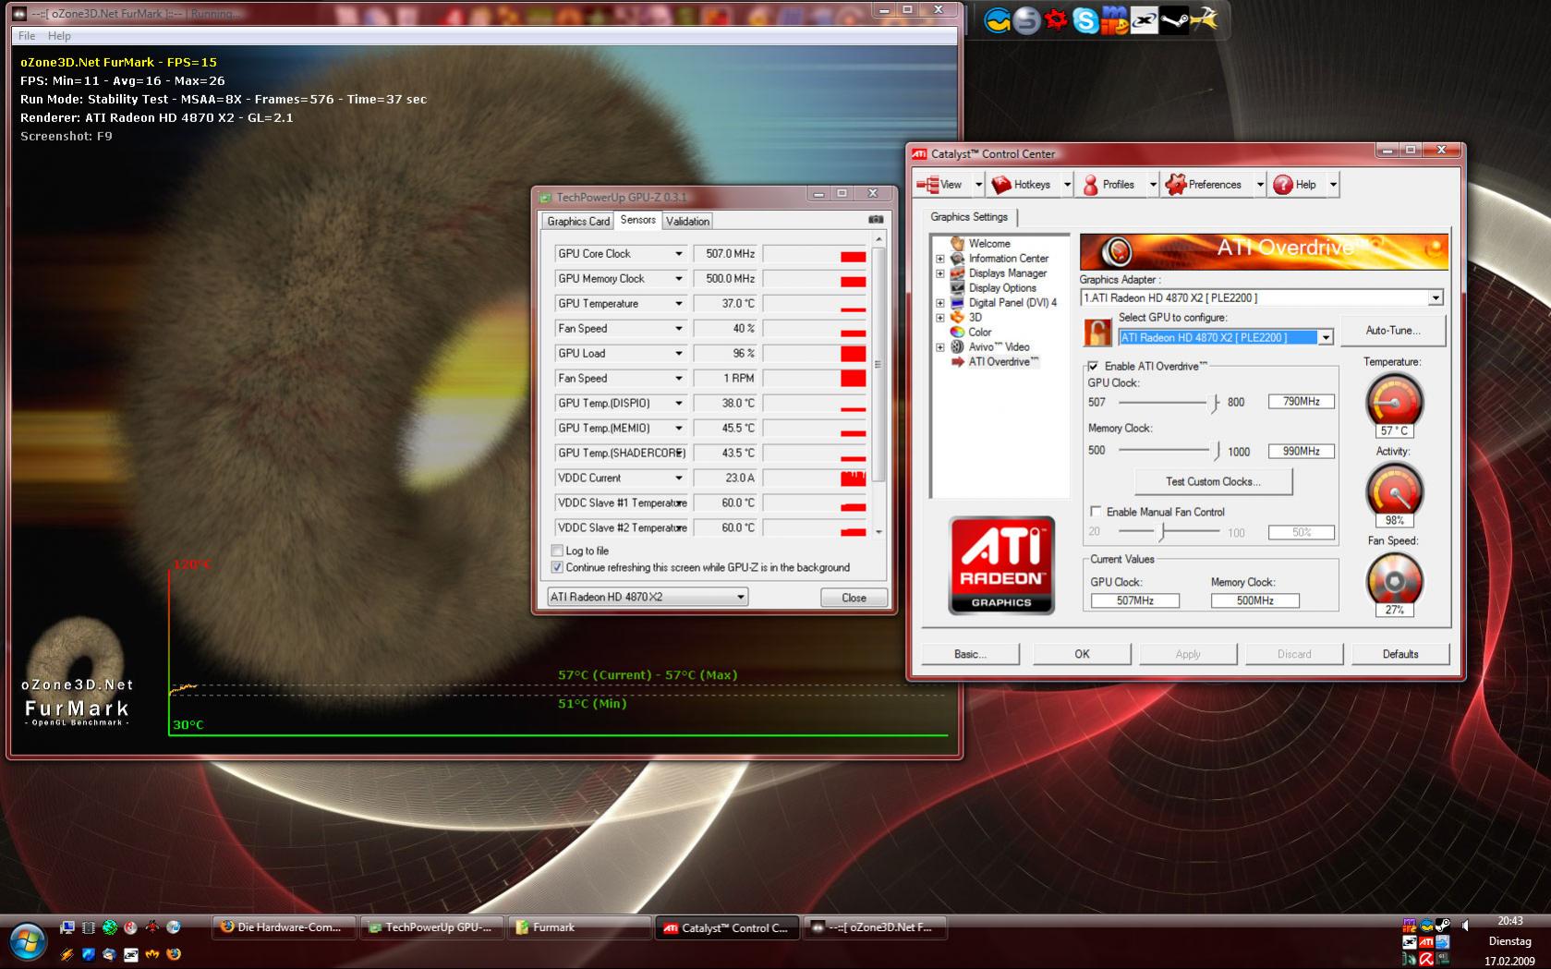The image size is (1551, 969).
Task: Uncheck Continue refreshing in background checkbox
Action: click(557, 567)
